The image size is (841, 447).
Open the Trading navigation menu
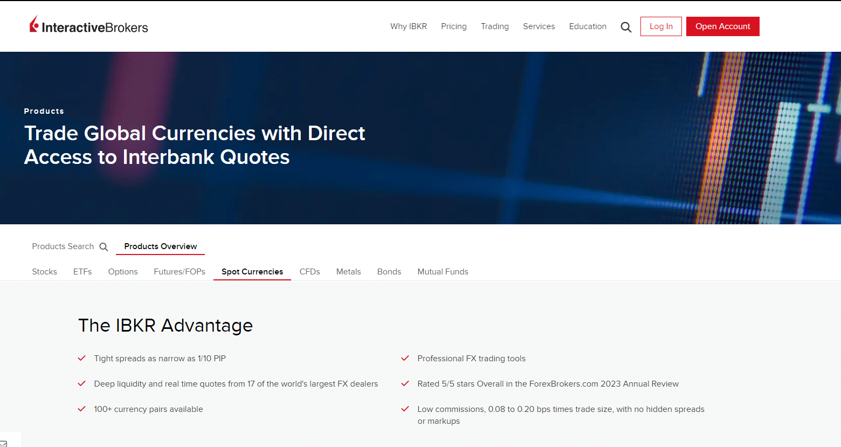(494, 26)
